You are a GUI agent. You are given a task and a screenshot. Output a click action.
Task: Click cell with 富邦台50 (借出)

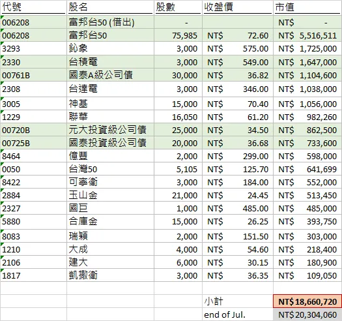tap(110, 22)
